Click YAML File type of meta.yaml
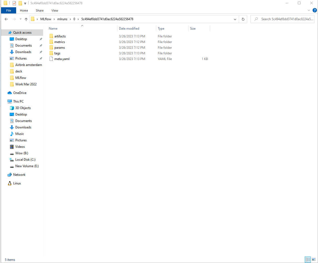Viewport: 318px width, 263px height. click(x=165, y=59)
